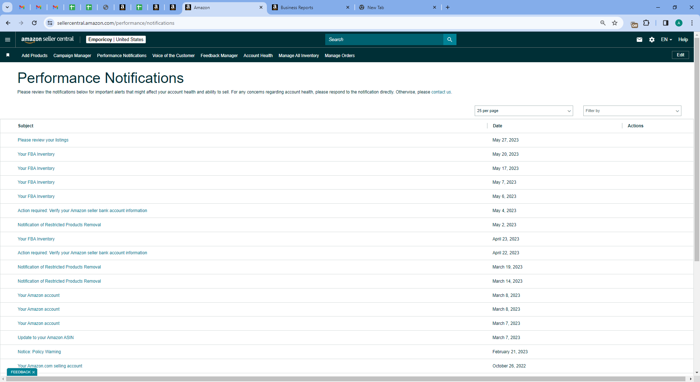Screen dimensions: 700x382
Task: Open Update to your Amazon ASIN notification
Action: pos(46,338)
